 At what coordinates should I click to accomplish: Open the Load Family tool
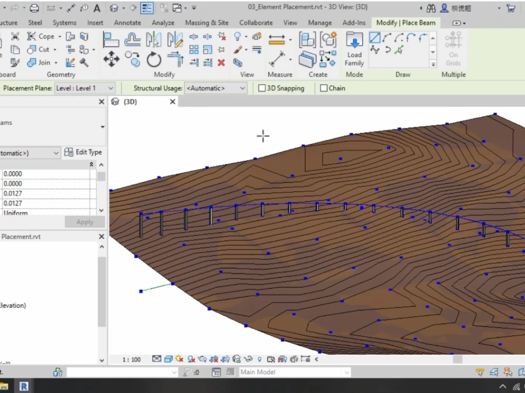pos(354,50)
